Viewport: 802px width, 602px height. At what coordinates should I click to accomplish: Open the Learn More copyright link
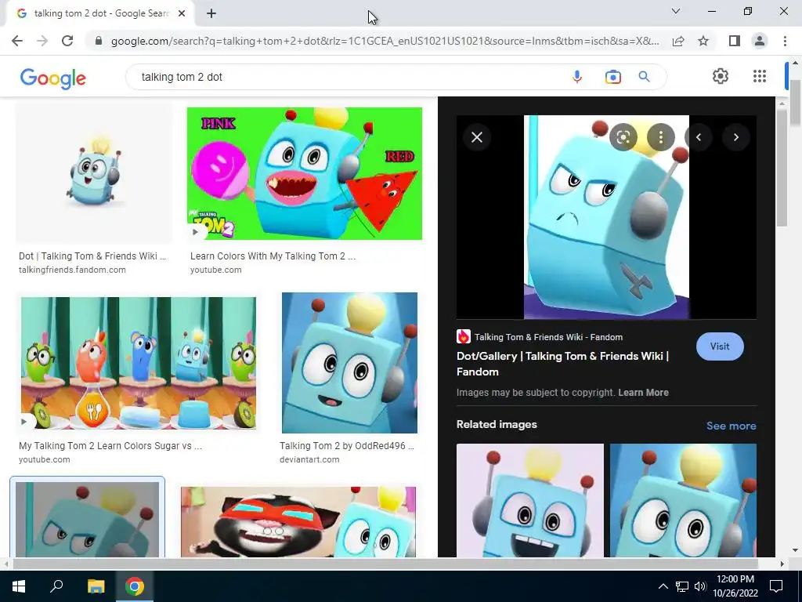click(643, 393)
